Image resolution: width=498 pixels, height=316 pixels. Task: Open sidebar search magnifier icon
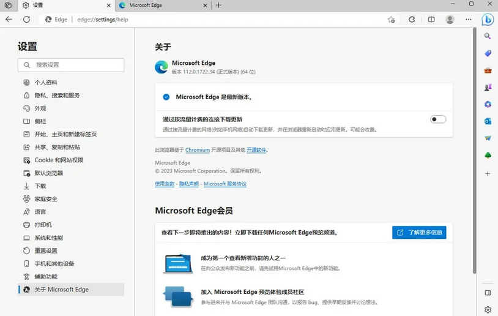(488, 36)
